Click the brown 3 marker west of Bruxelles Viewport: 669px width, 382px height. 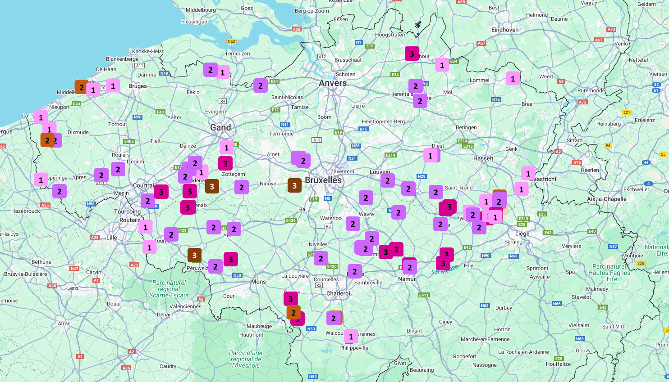point(294,185)
